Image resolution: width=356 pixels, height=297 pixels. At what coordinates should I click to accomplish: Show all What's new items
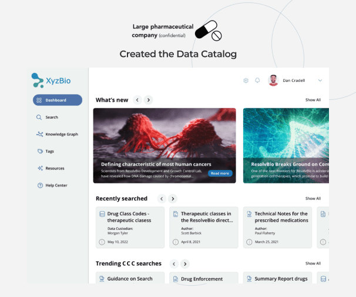[313, 100]
